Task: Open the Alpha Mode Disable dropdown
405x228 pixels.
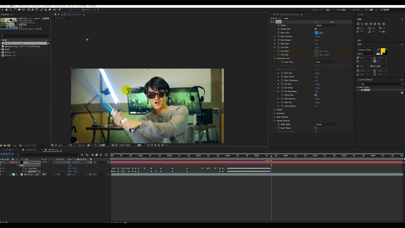Action: pyautogui.click(x=326, y=124)
